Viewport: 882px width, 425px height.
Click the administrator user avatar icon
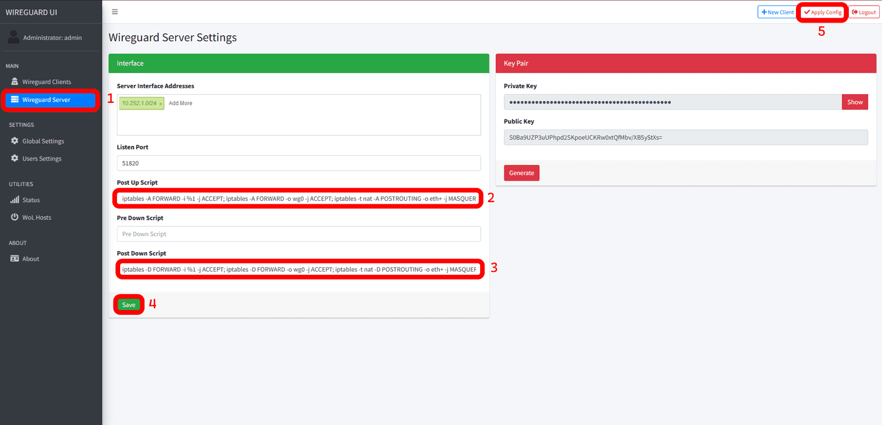(13, 37)
